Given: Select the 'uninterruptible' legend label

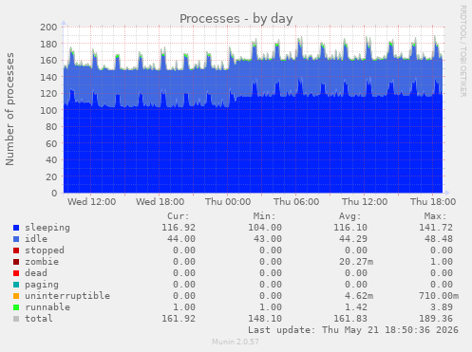Looking at the screenshot, I should click(x=67, y=296).
